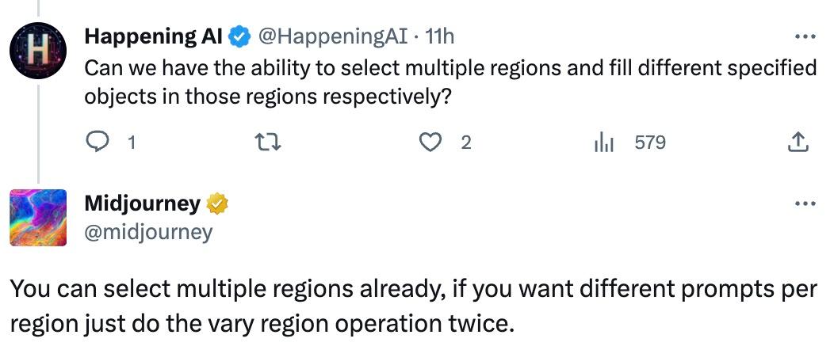Like the Happening AI tweet
Screen dimensions: 834x350
430,143
